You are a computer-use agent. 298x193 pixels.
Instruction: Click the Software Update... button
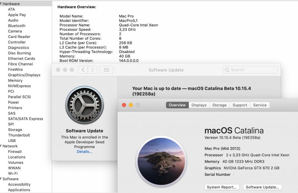pos(263,187)
